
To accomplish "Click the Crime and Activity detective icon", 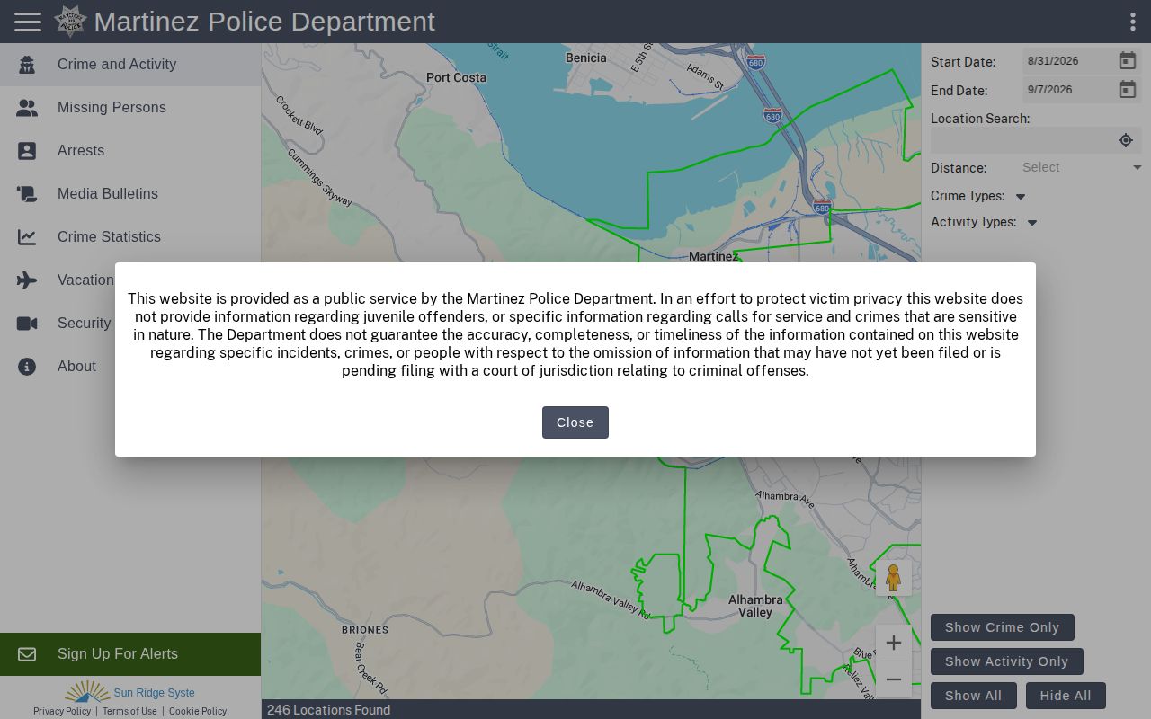I will pyautogui.click(x=27, y=65).
